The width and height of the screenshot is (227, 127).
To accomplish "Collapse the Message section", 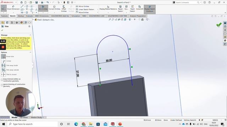I will pos(30,35).
